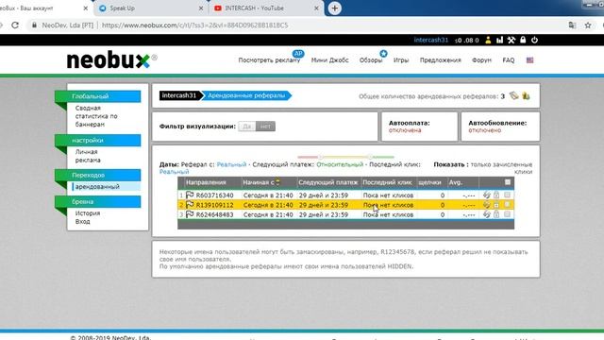Sort by the Начиная с column arrow

[277, 182]
